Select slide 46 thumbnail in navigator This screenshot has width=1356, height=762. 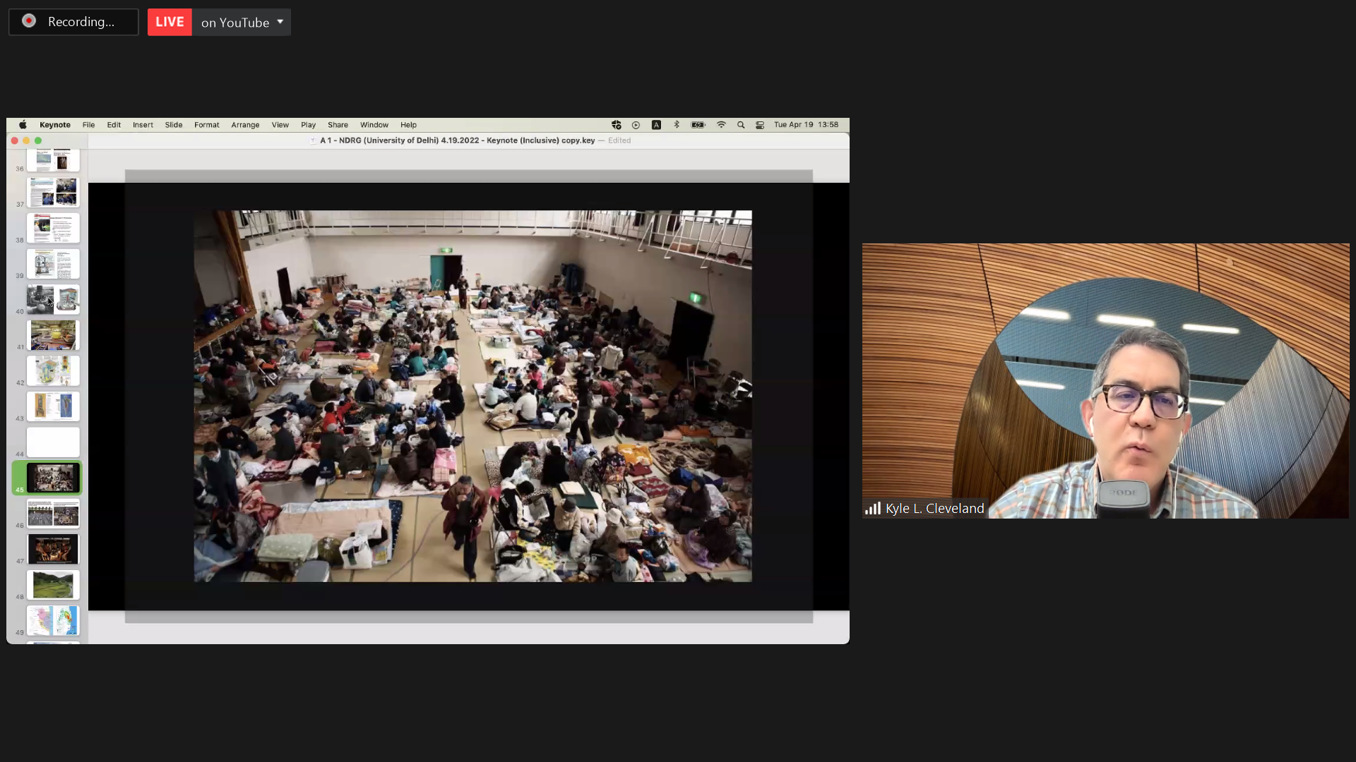click(x=53, y=514)
